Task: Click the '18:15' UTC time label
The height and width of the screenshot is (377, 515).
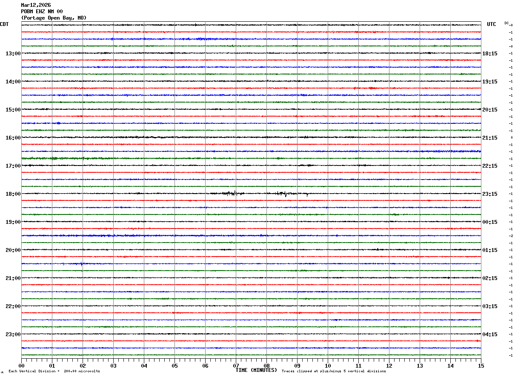Action: (x=490, y=53)
